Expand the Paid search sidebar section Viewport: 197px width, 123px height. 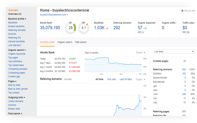click(15, 113)
